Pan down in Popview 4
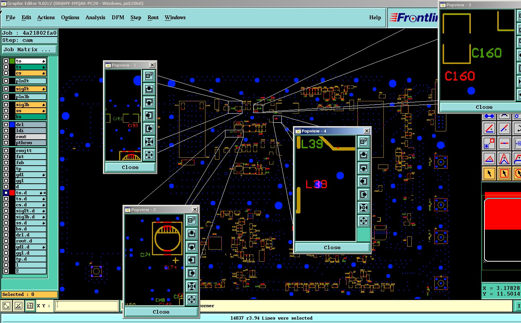Image resolution: width=521 pixels, height=323 pixels. click(364, 168)
